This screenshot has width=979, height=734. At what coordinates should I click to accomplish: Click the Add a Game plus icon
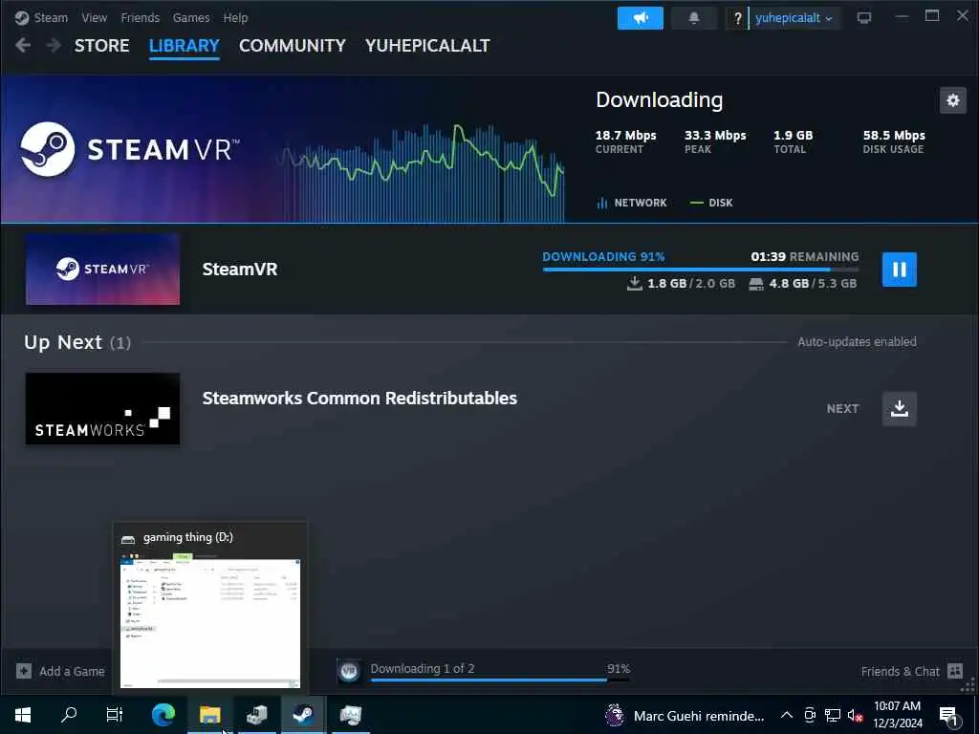(24, 672)
